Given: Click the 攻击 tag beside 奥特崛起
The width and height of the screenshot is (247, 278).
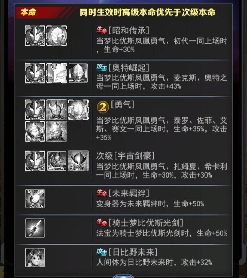Looking at the screenshot, I should [x=102, y=67].
